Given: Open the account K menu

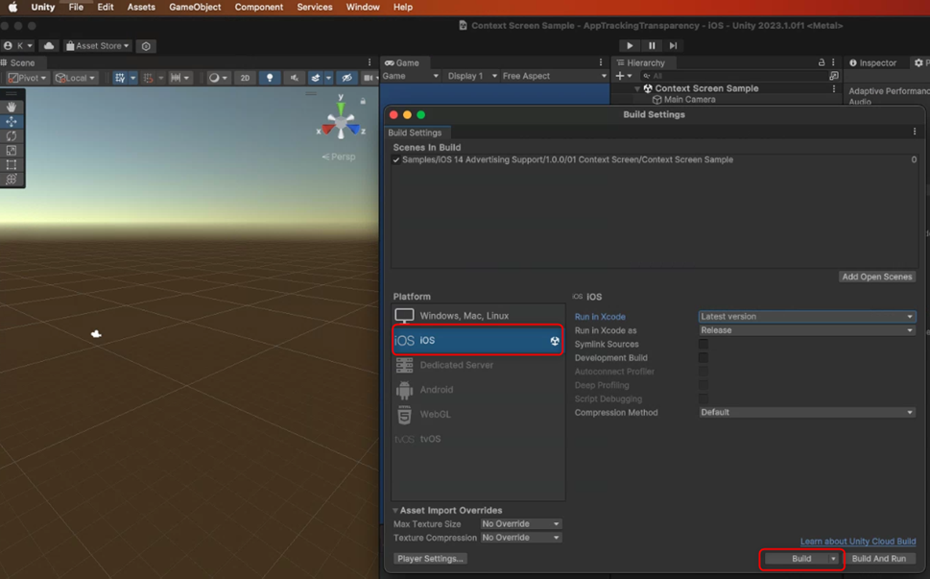Looking at the screenshot, I should (18, 46).
